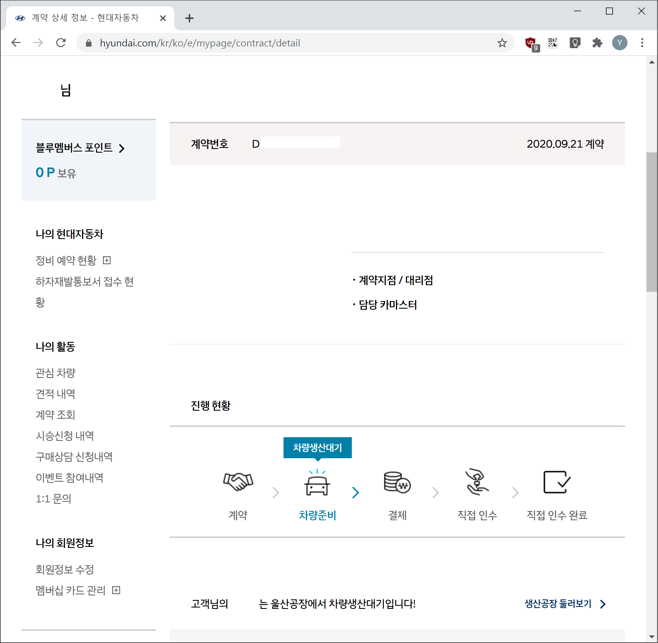Open the Extensions puzzle piece menu
This screenshot has width=658, height=643.
pos(597,43)
